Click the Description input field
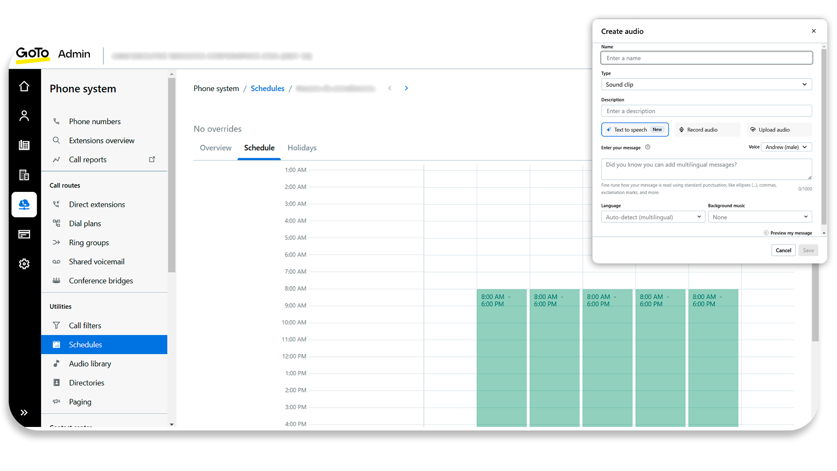Viewport: 837px width, 471px height. [706, 111]
